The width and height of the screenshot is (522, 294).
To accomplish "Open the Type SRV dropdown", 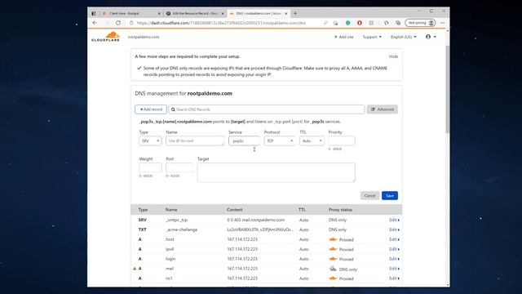I will (x=150, y=141).
